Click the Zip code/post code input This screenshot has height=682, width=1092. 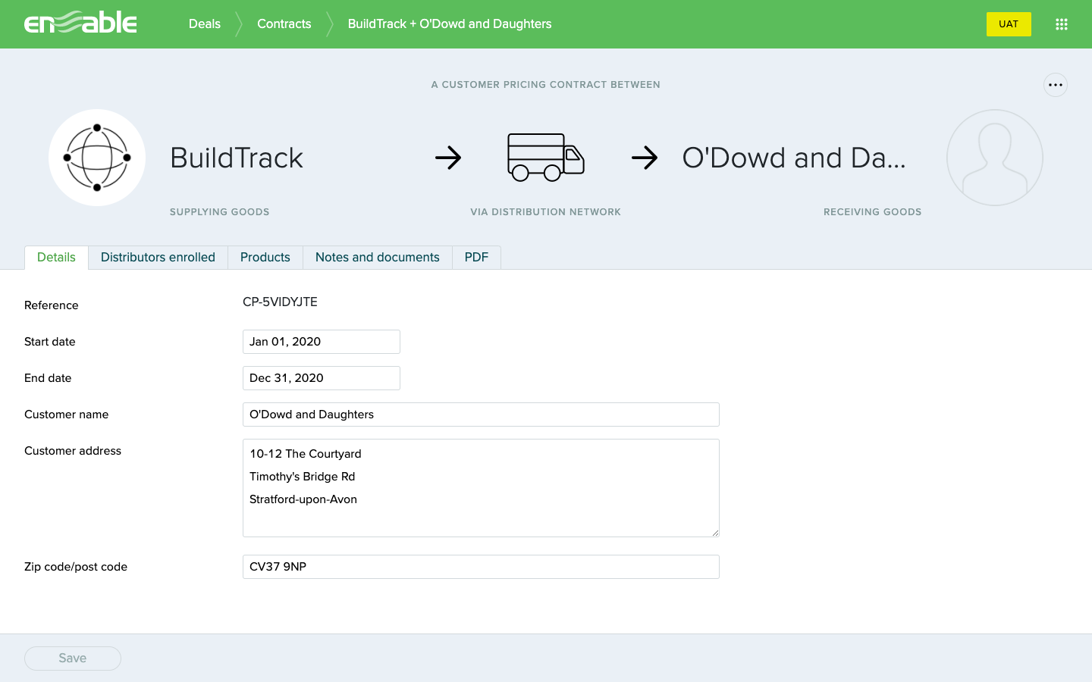(481, 567)
